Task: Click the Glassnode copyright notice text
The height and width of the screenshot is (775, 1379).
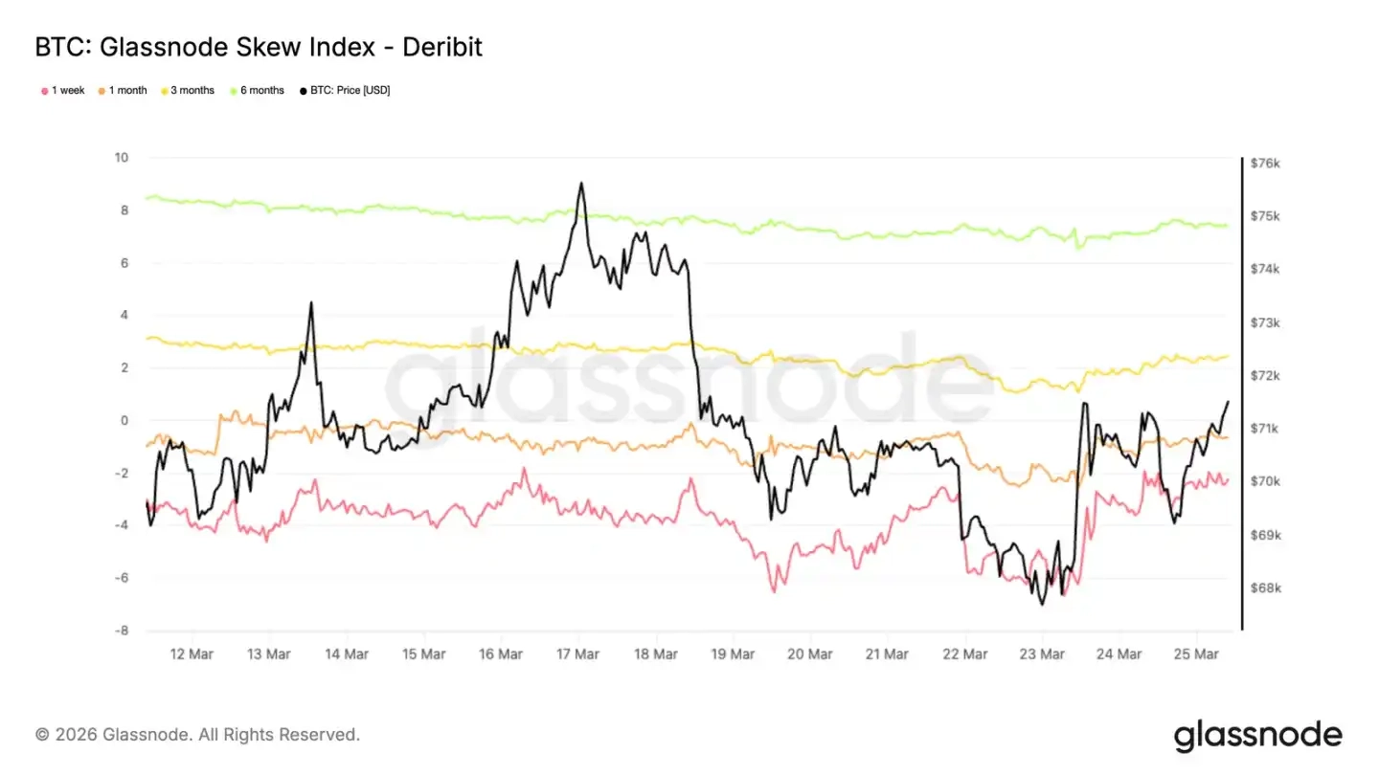Action: point(197,735)
